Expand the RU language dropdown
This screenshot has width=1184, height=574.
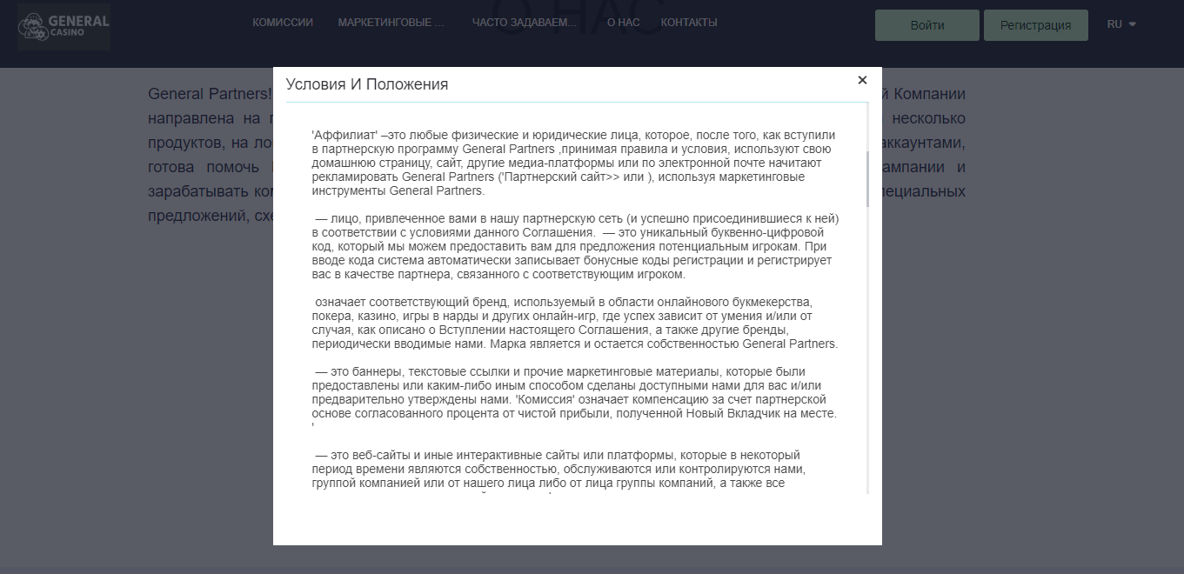click(1121, 24)
